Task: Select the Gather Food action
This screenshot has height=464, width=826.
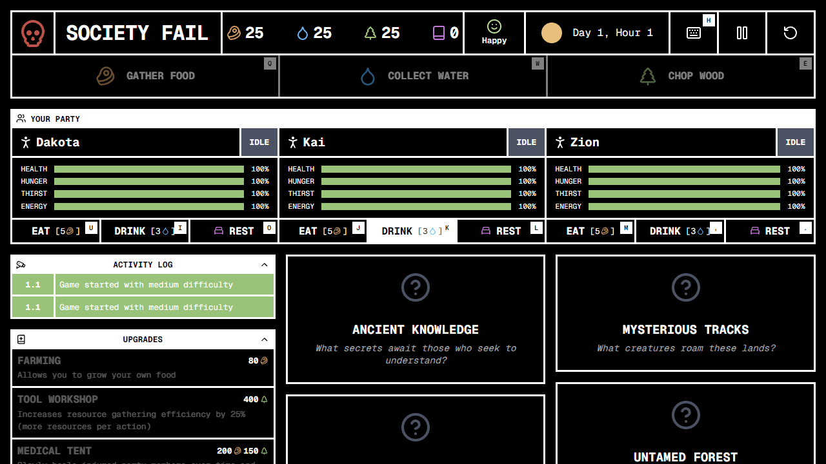Action: pyautogui.click(x=145, y=76)
